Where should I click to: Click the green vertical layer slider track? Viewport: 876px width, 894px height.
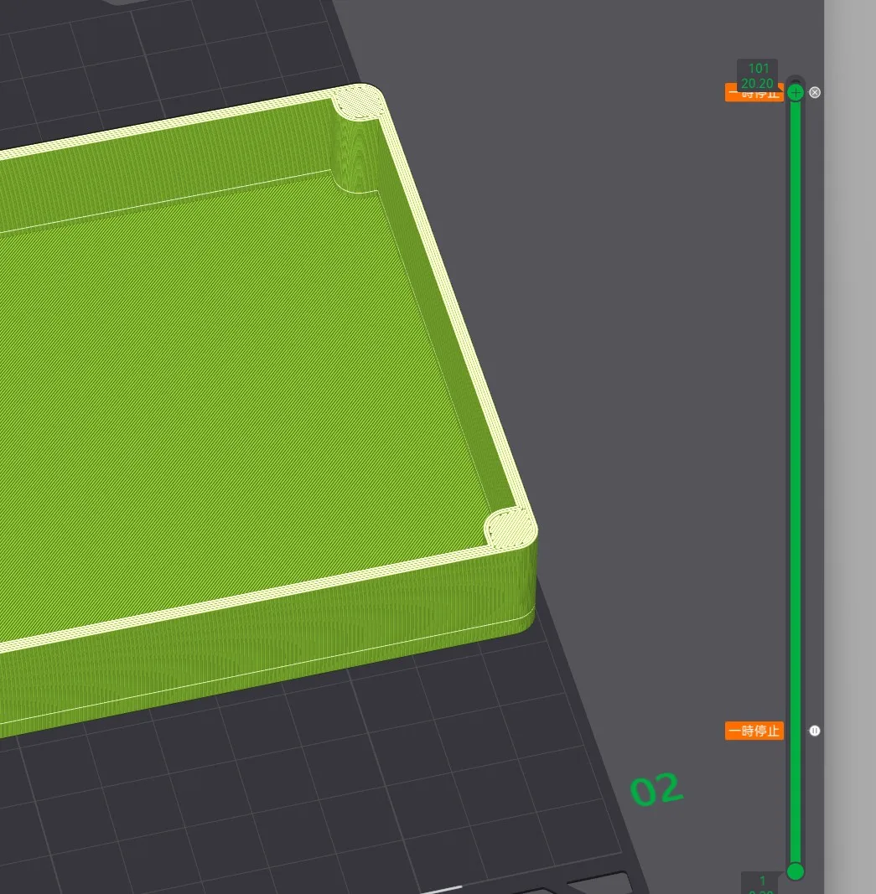(x=795, y=482)
